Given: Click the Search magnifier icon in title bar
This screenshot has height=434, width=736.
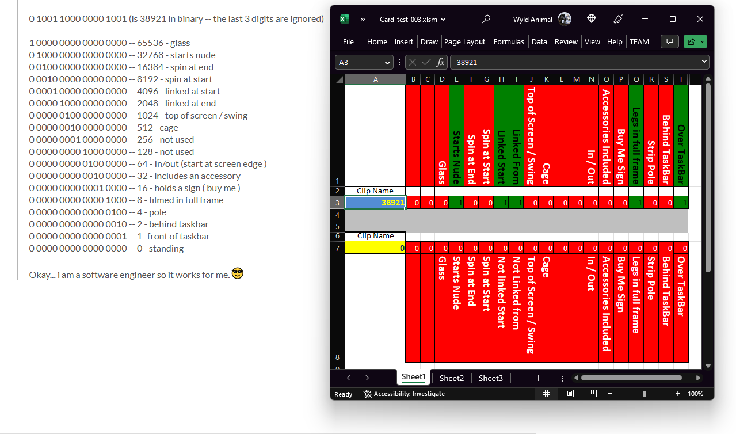Looking at the screenshot, I should [486, 19].
